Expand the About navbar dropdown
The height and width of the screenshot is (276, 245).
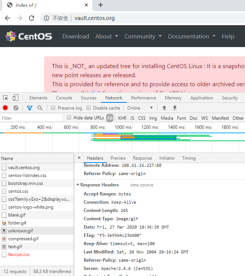pyautogui.click(x=107, y=37)
